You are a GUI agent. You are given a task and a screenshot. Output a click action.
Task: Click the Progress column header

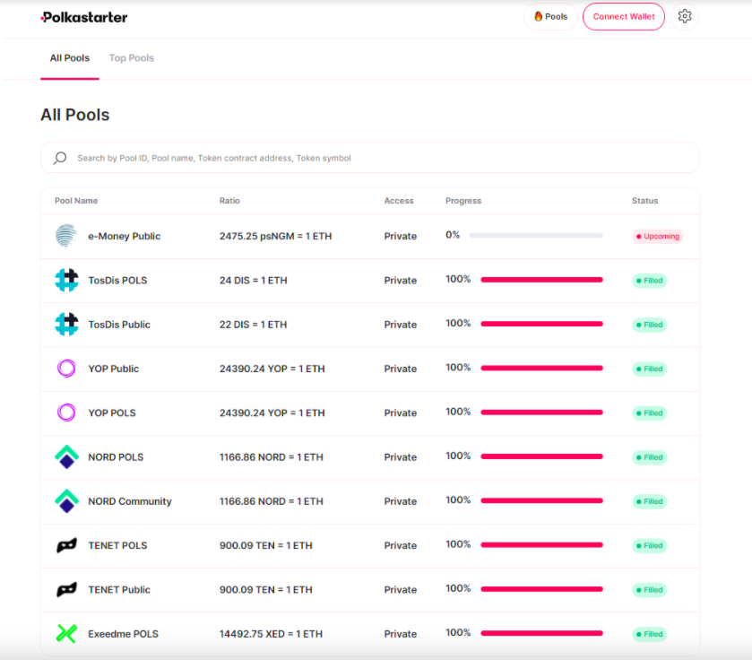point(463,201)
